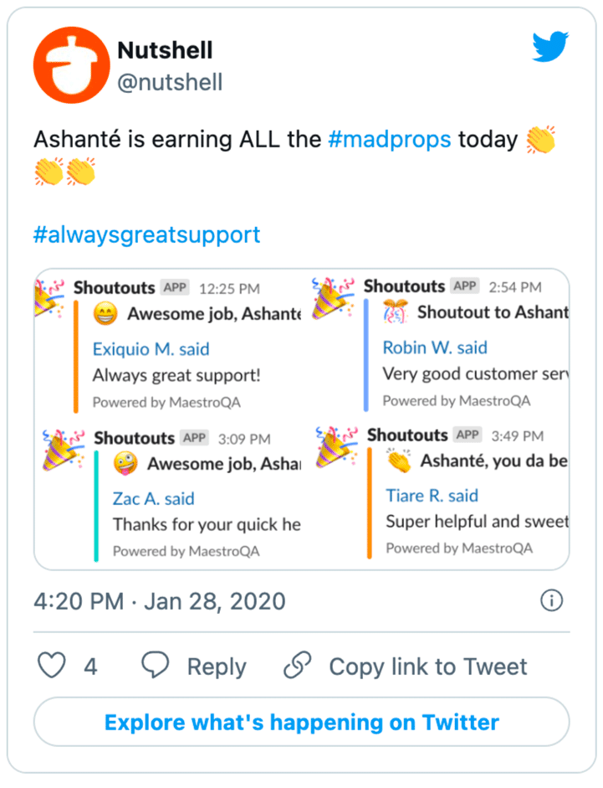
Task: Select Copy link to Tweet
Action: [427, 667]
